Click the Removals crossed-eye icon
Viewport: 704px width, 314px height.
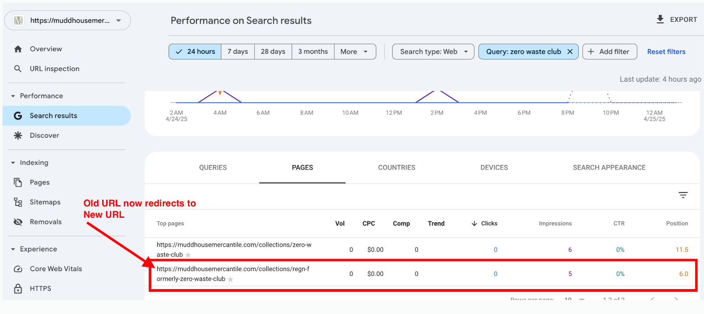tap(18, 222)
